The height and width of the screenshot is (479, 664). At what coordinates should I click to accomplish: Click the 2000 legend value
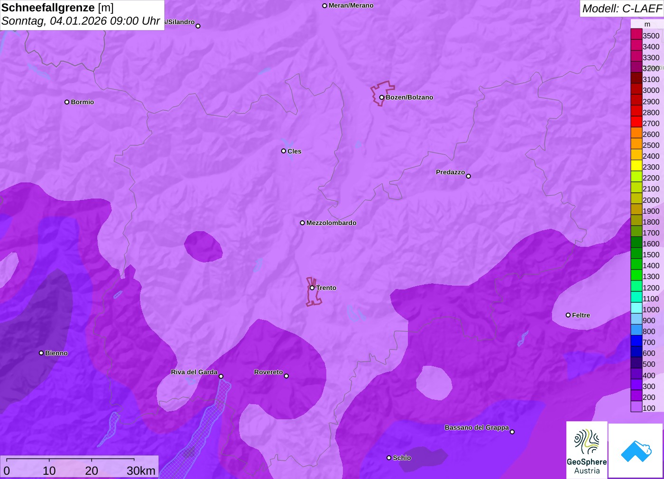(x=651, y=200)
